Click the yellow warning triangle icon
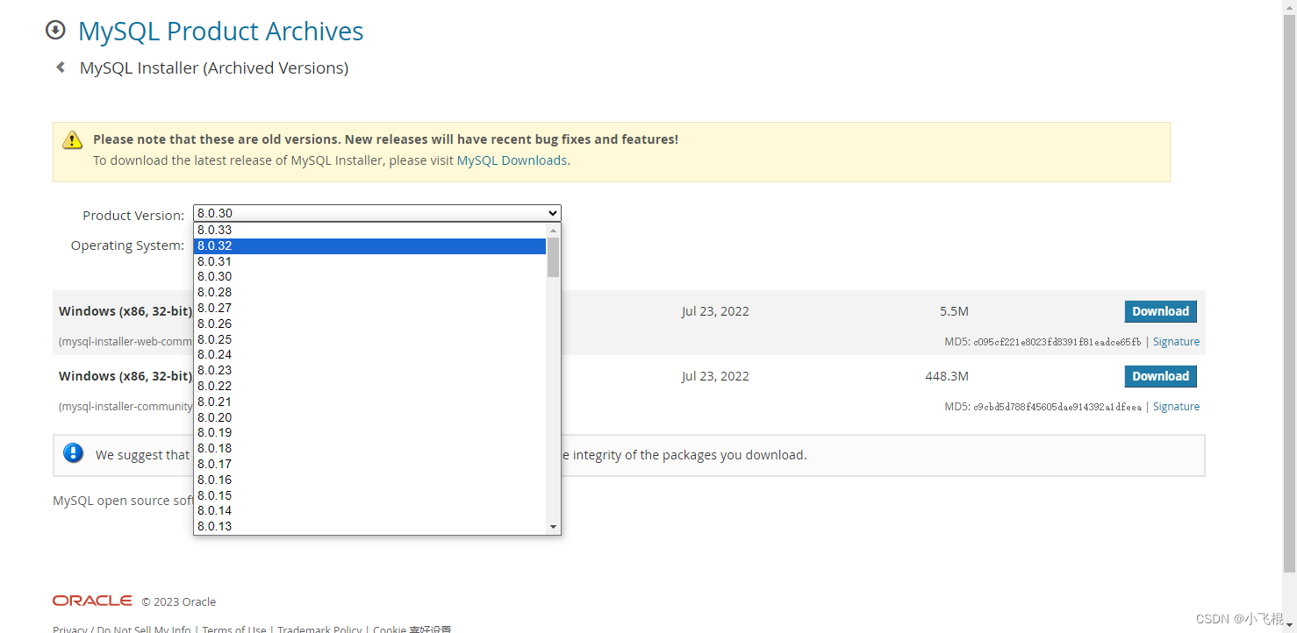The image size is (1297, 633). (x=72, y=139)
